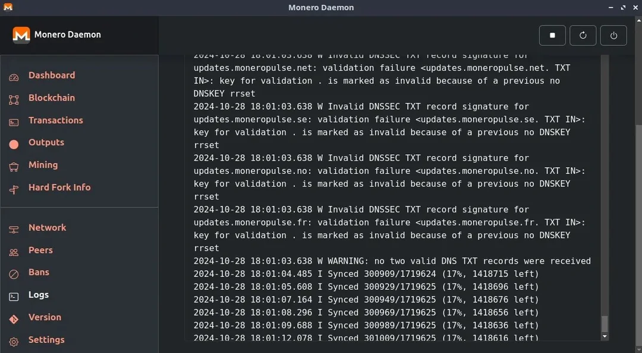The width and height of the screenshot is (642, 353).
Task: Open the Network page
Action: point(47,227)
